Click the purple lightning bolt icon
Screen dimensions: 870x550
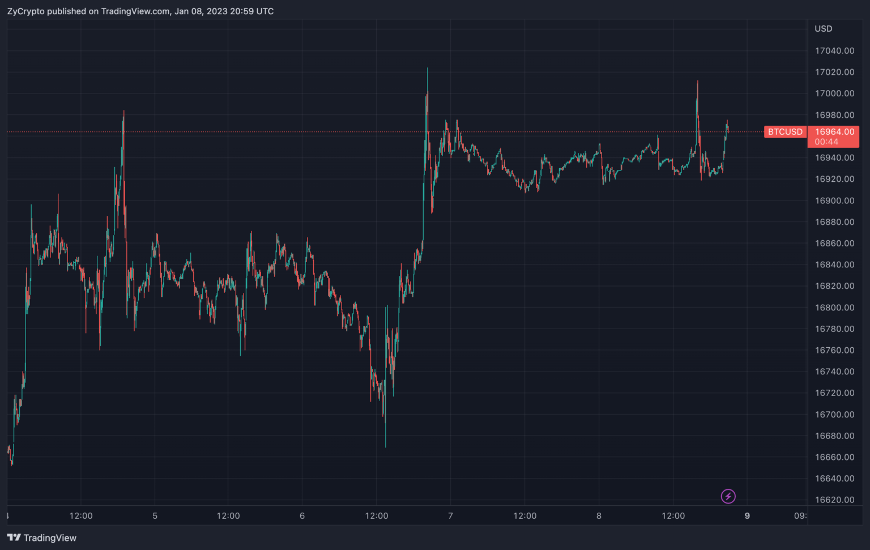(728, 497)
